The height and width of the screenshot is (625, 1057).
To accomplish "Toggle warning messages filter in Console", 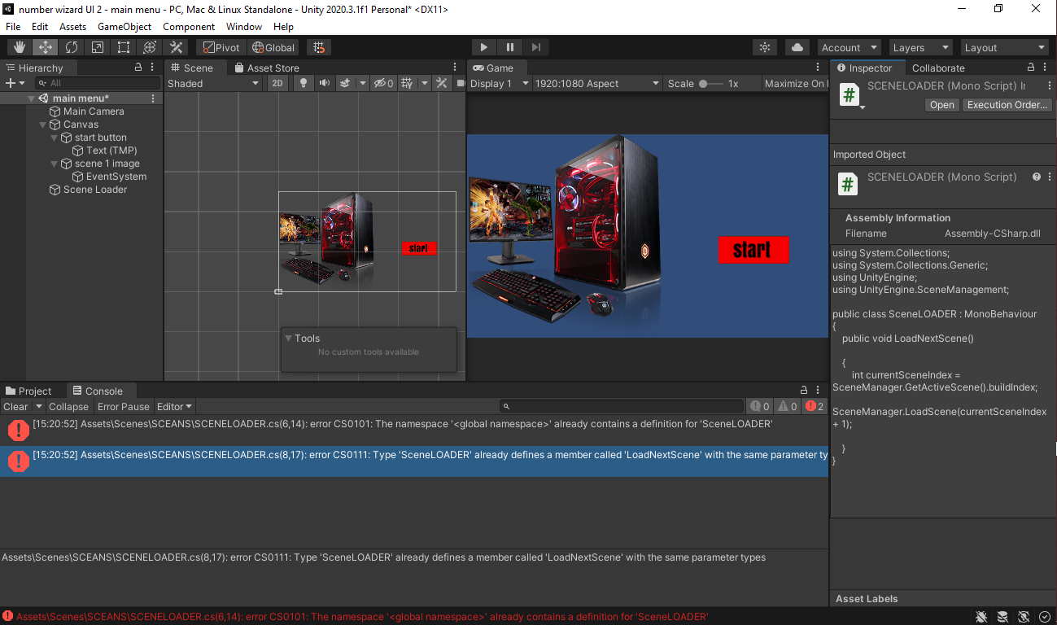I will (x=786, y=406).
